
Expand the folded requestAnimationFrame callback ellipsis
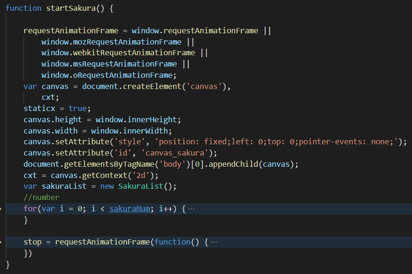pos(214,242)
